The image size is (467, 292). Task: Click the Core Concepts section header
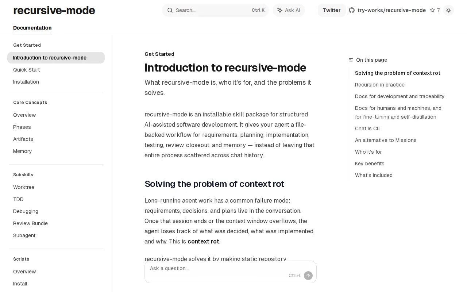click(30, 103)
